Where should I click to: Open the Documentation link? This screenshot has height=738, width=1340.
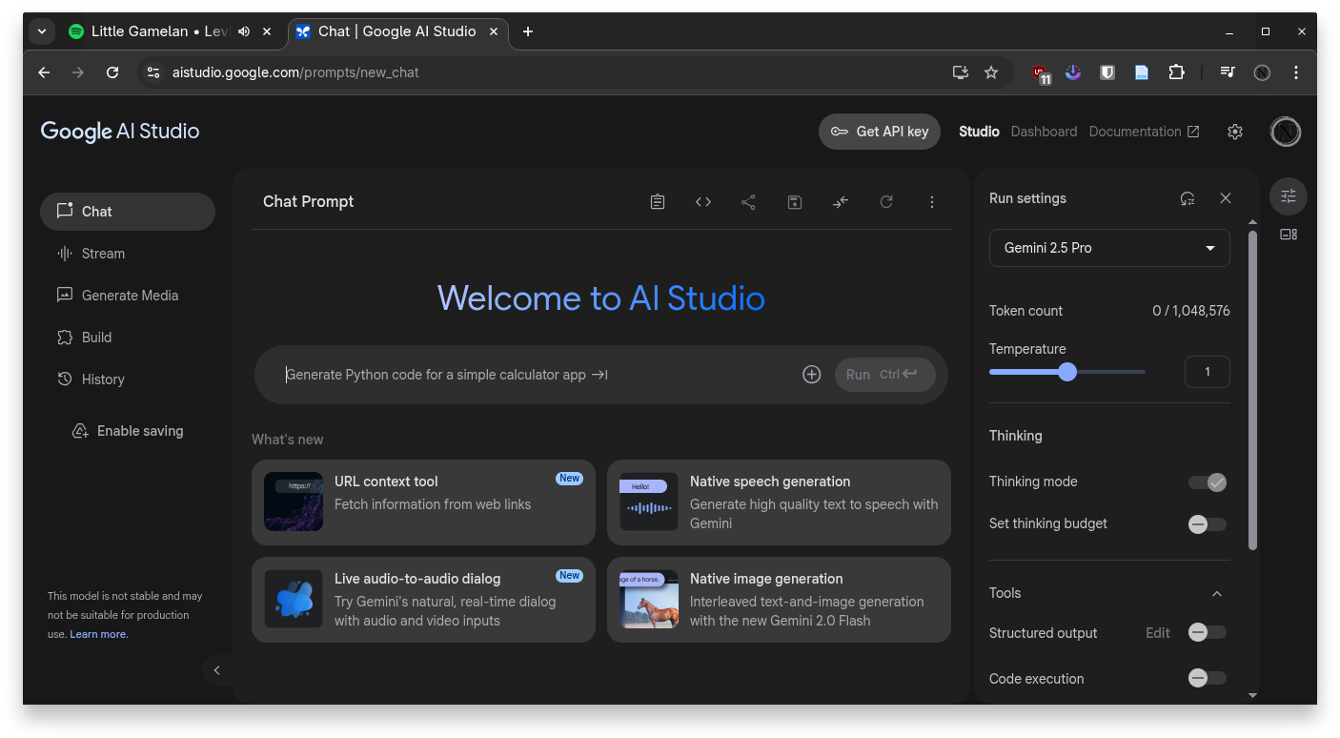1145,132
